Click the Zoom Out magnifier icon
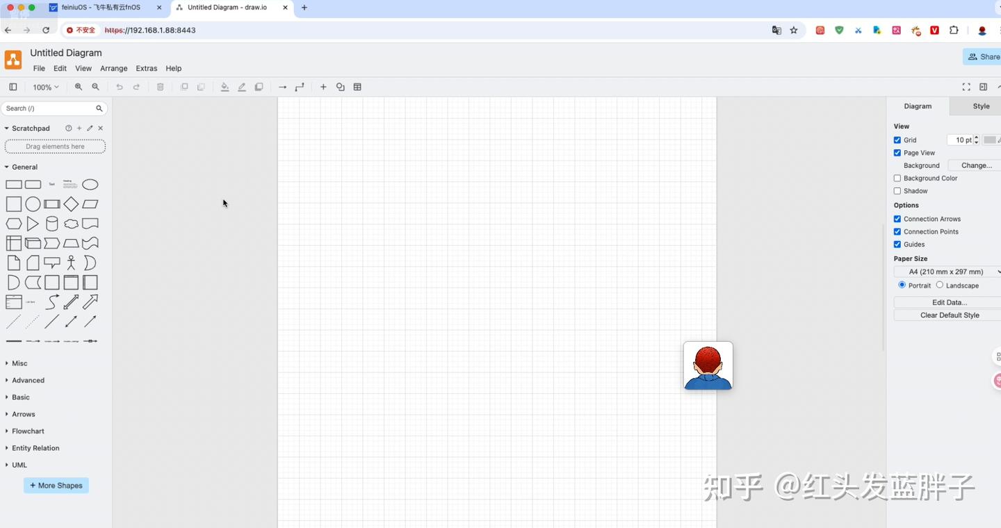This screenshot has height=528, width=1001. pyautogui.click(x=96, y=87)
